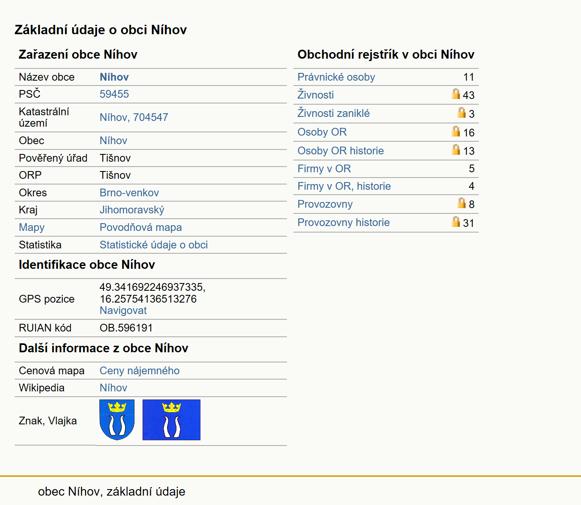581x505 pixels.
Task: Click the Obchodní rejstřík v obci Níhov heading
Action: [386, 55]
